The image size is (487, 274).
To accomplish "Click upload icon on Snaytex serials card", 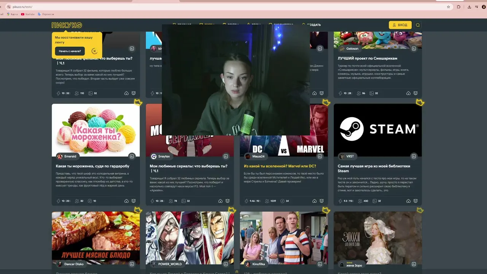I will [220, 201].
